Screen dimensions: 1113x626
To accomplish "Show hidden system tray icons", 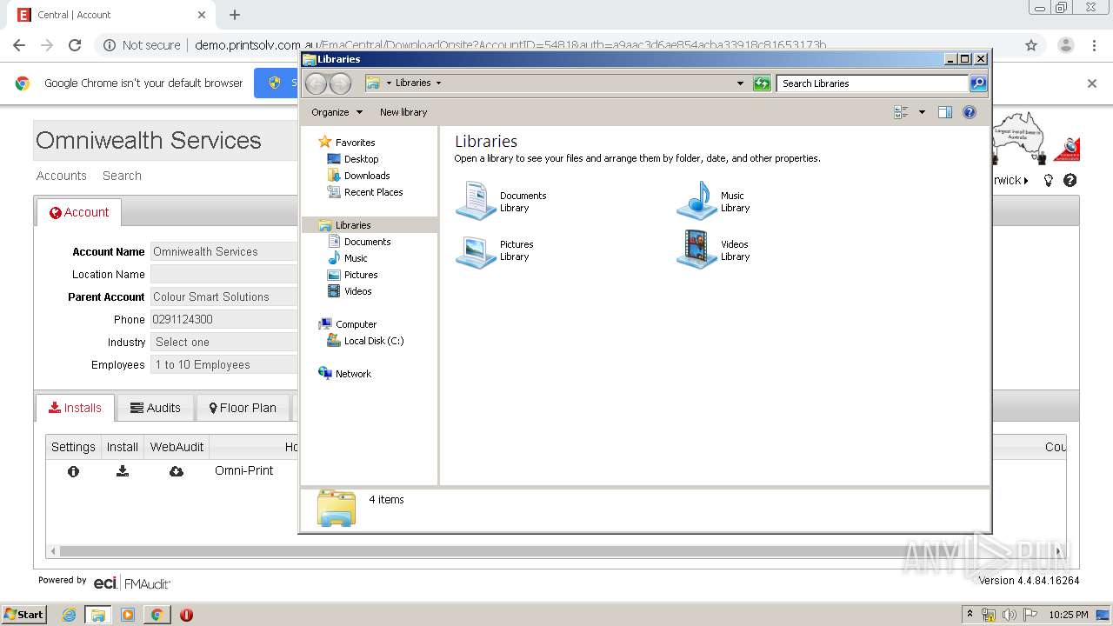I will [970, 615].
